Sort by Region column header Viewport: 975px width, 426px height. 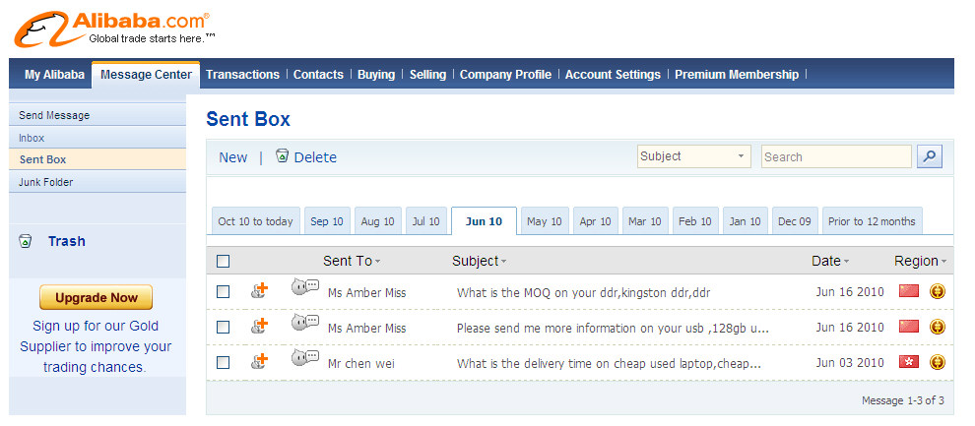(x=920, y=261)
